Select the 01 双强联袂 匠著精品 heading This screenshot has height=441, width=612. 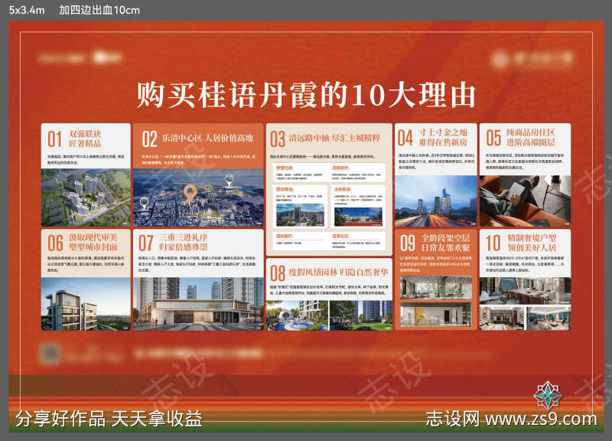coord(74,139)
